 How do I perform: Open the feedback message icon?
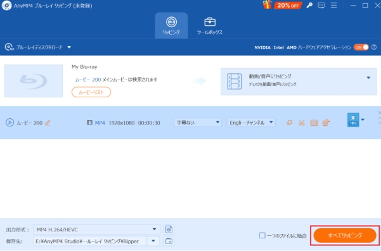click(321, 5)
